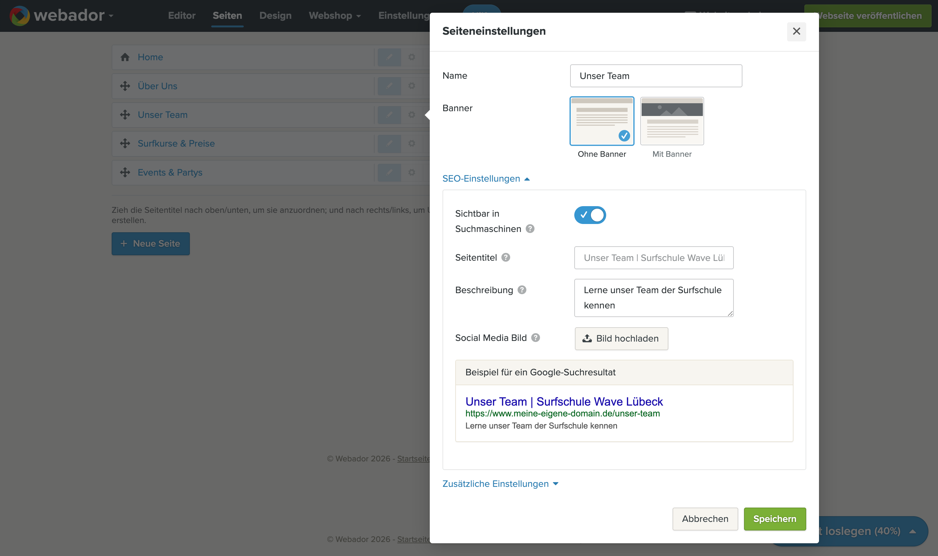The width and height of the screenshot is (938, 556).
Task: Click the Webador logo icon
Action: (x=19, y=16)
